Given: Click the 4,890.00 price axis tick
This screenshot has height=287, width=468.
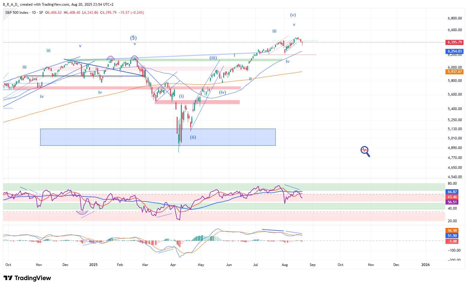Looking at the screenshot, I should (454, 148).
